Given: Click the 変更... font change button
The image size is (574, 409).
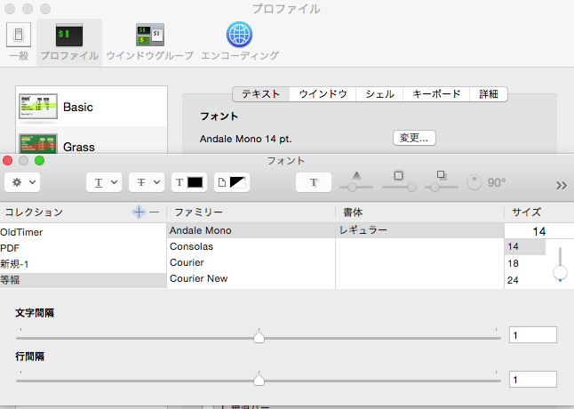Looking at the screenshot, I should click(x=414, y=138).
